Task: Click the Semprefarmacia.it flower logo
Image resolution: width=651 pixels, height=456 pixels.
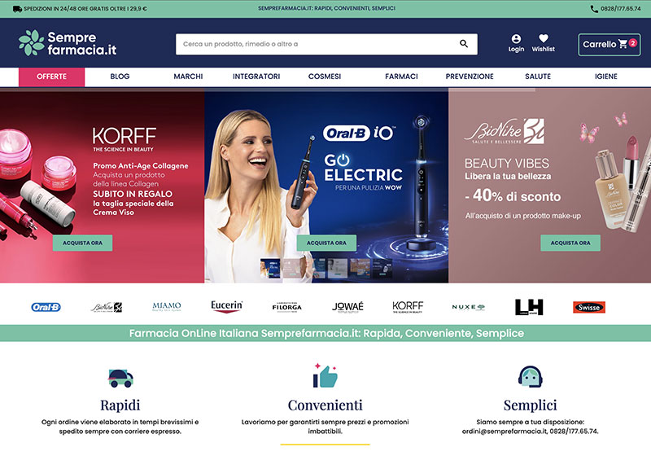Action: [x=68, y=43]
